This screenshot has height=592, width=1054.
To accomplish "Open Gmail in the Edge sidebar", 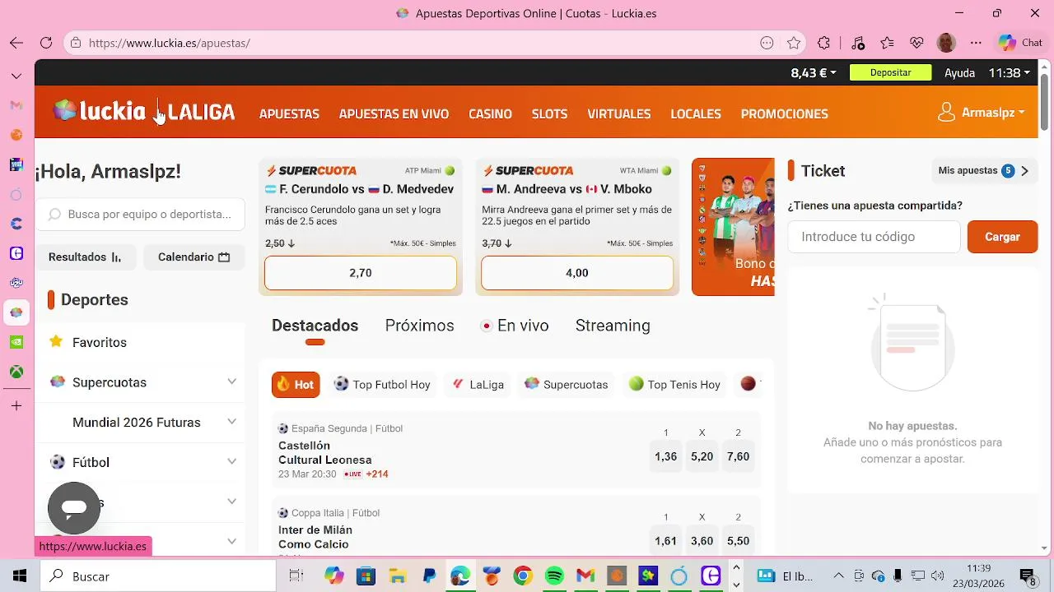I will tap(16, 105).
